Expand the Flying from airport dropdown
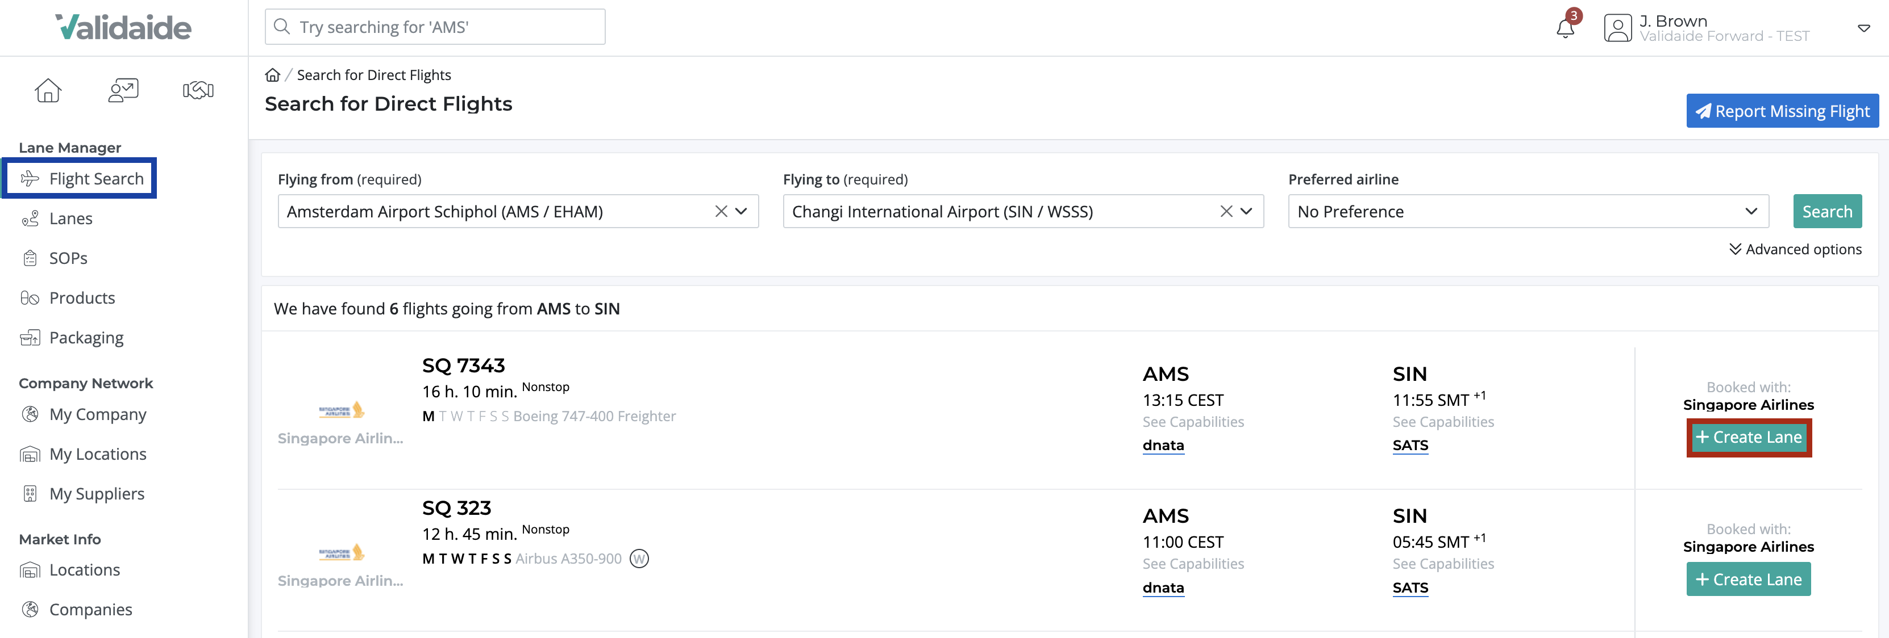This screenshot has width=1889, height=638. coord(742,211)
